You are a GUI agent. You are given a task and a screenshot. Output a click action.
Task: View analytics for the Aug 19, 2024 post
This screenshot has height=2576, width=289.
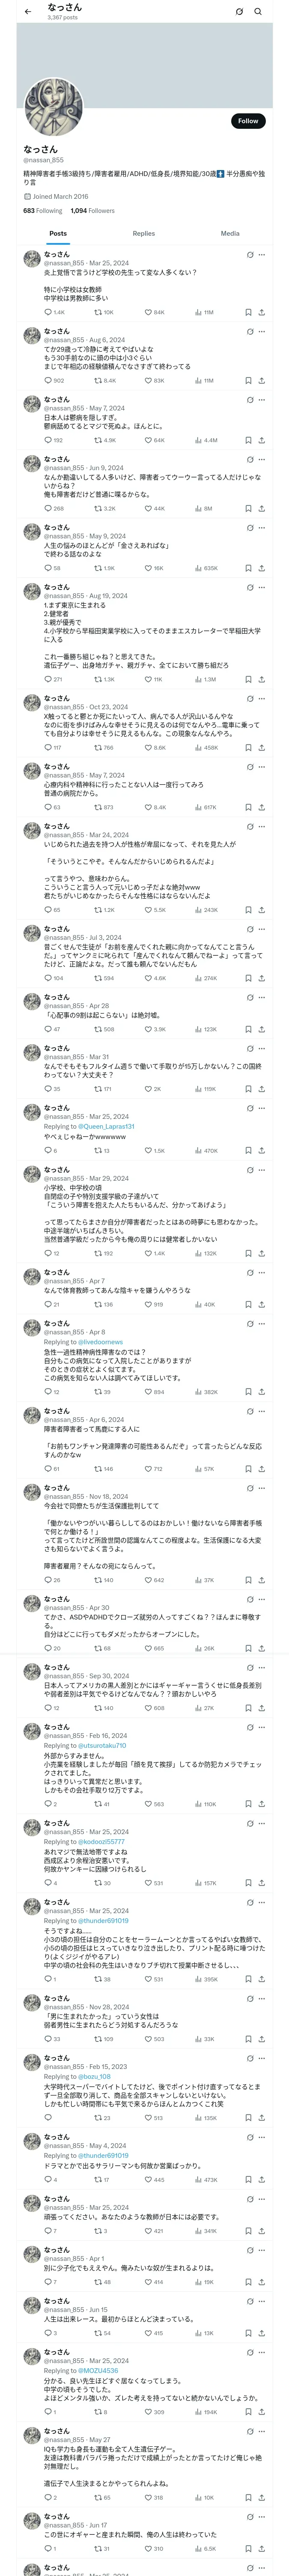click(200, 680)
